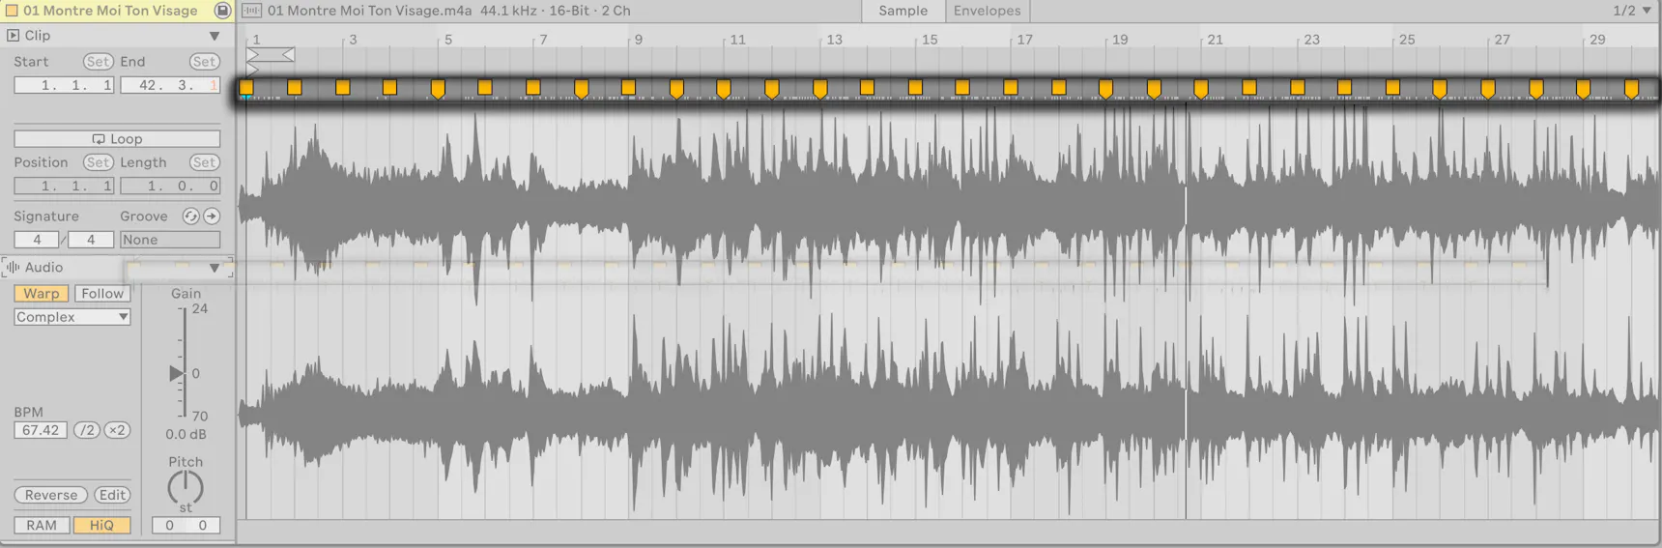Open the Complex warp mode dropdown

pyautogui.click(x=72, y=317)
